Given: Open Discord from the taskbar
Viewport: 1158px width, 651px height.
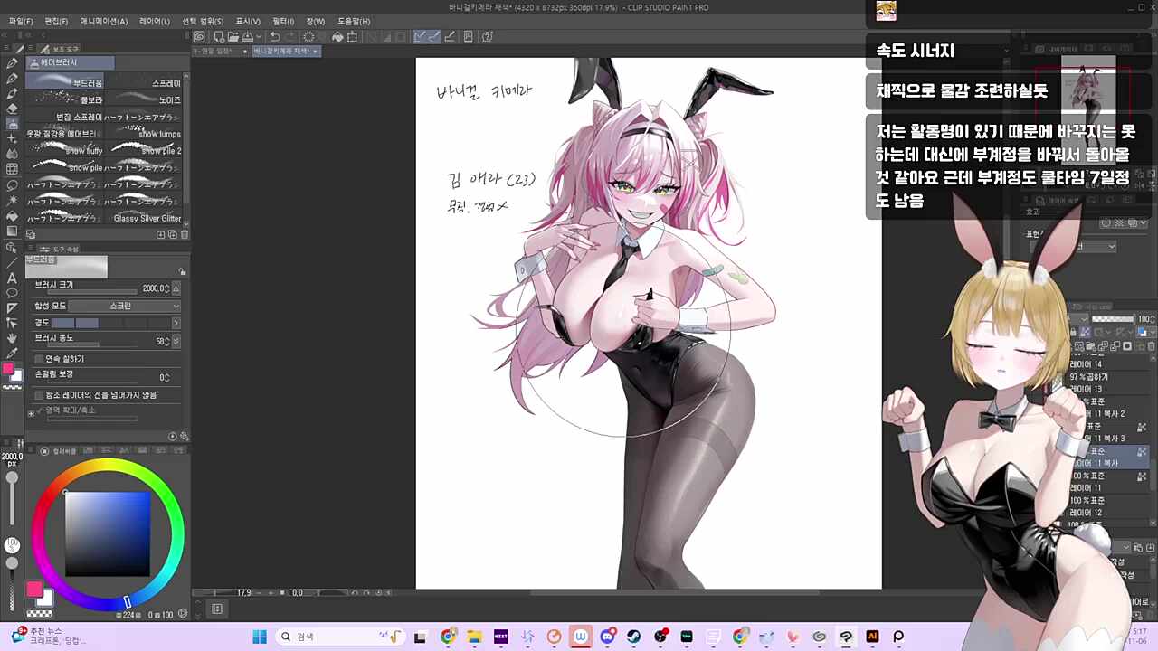Looking at the screenshot, I should (x=607, y=637).
